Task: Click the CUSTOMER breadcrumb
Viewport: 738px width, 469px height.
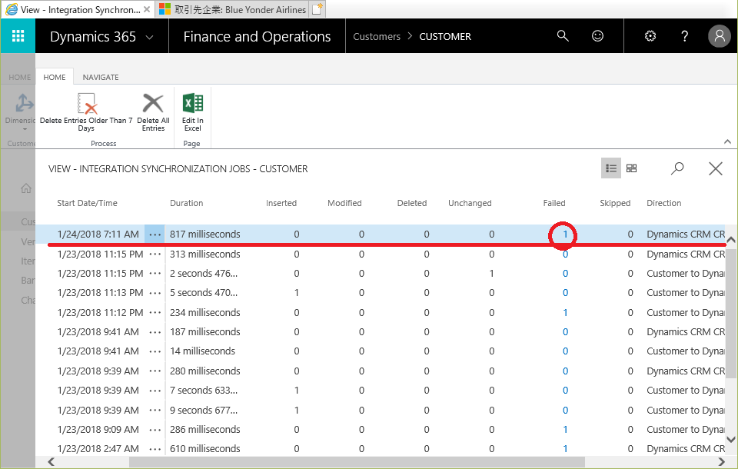Action: (x=445, y=36)
